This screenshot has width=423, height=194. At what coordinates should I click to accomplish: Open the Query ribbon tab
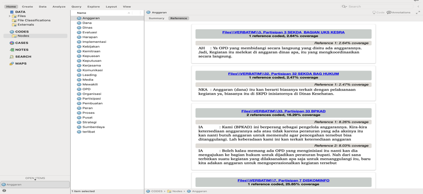76,7
